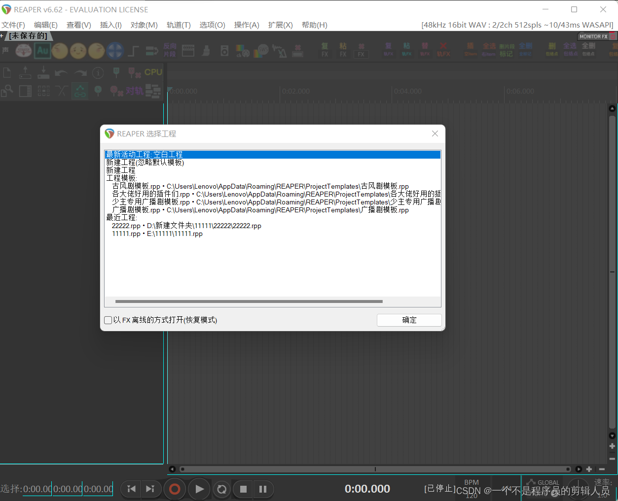Open the 轨道(T) menu
Screen dimensions: 618x501
pyautogui.click(x=179, y=25)
